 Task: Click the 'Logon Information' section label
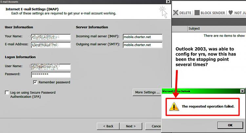(x=20, y=57)
